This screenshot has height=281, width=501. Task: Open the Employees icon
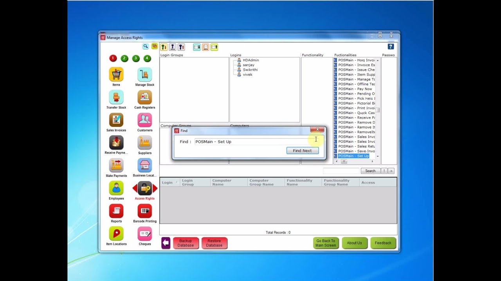(x=116, y=188)
